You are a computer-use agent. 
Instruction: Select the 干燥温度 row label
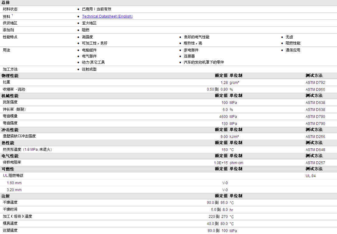[10, 202]
